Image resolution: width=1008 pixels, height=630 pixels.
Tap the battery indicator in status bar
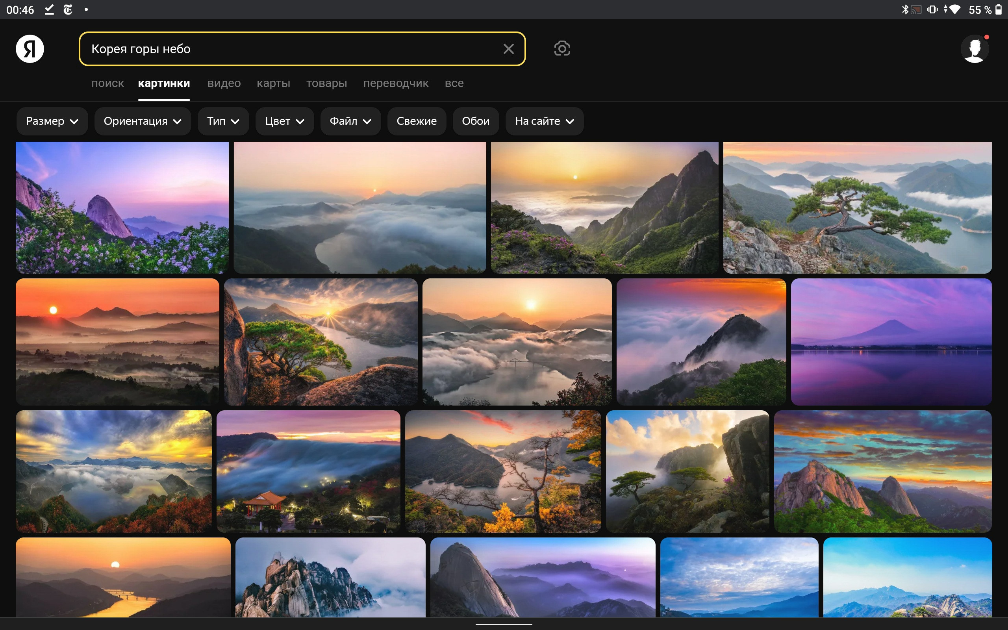click(x=999, y=9)
